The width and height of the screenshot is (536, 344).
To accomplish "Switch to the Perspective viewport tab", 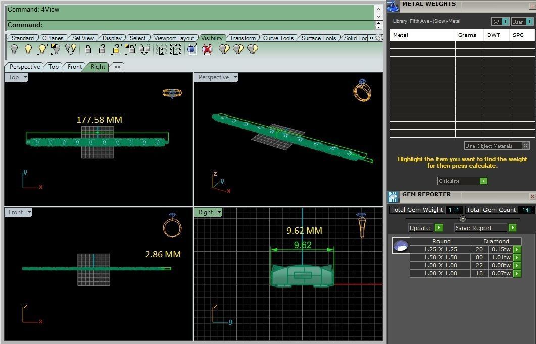I will 25,67.
